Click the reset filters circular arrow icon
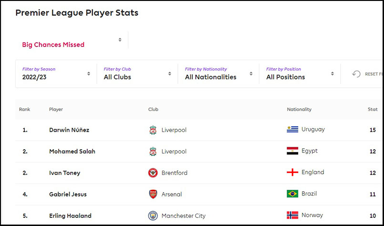Screen dimensions: 384x226 pyautogui.click(x=356, y=74)
